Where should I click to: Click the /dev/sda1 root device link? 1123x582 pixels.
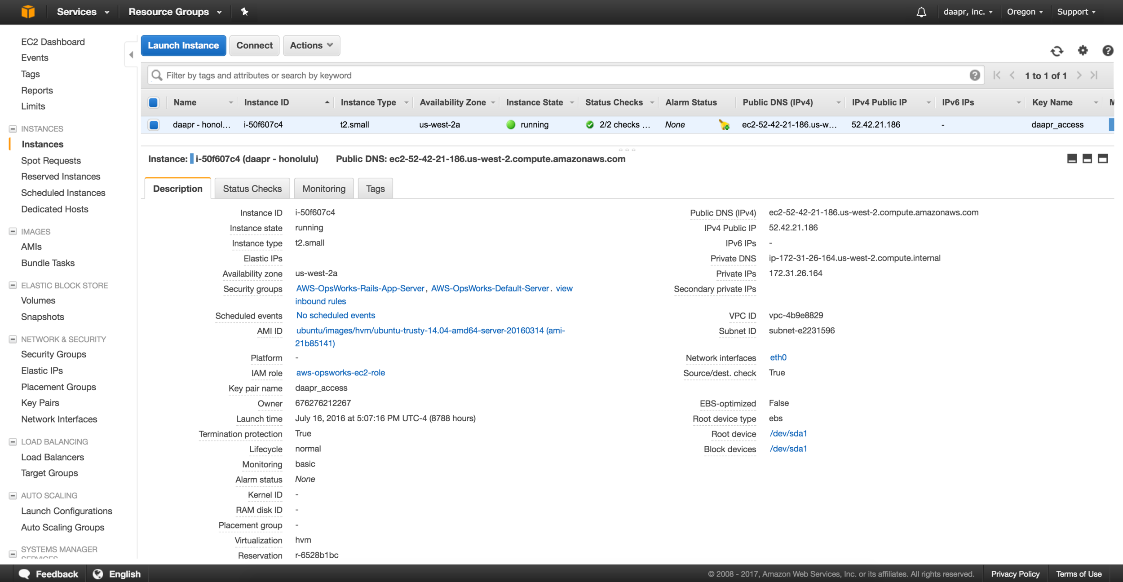pyautogui.click(x=788, y=433)
